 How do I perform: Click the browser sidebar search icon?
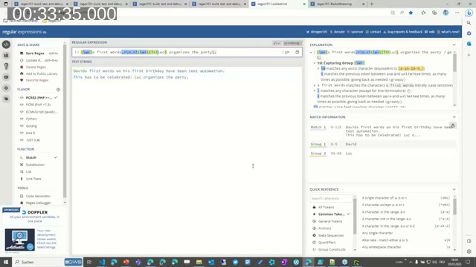[x=469, y=23]
